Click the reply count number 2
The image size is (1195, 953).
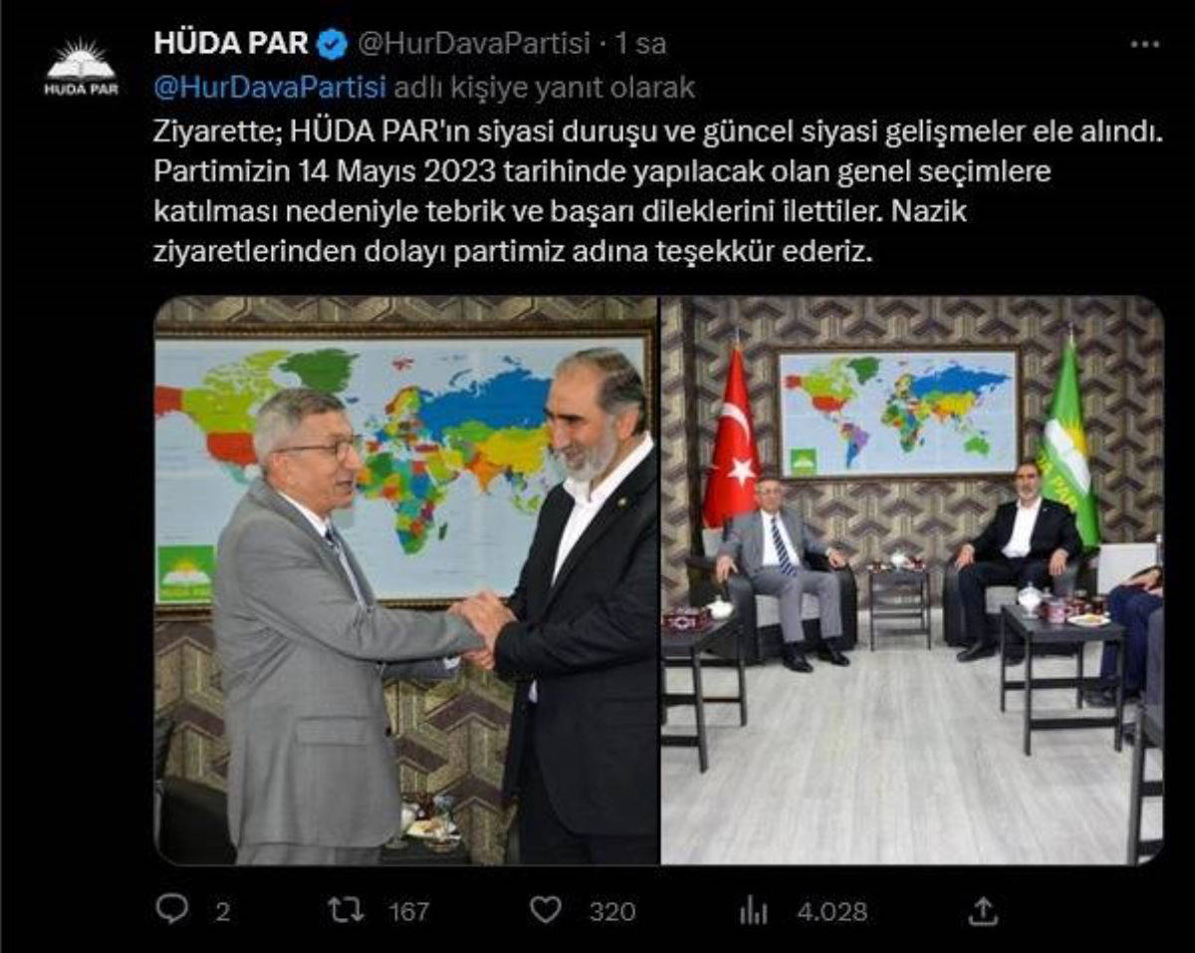[223, 910]
